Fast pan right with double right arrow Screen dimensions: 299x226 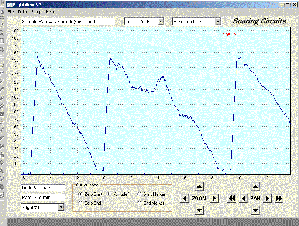point(279,198)
